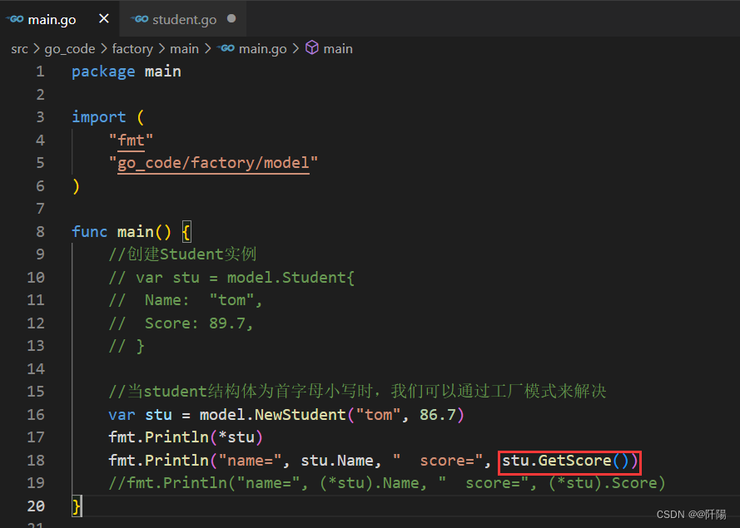This screenshot has width=740, height=528.
Task: Click the close X on the main.go tab
Action: [x=103, y=18]
